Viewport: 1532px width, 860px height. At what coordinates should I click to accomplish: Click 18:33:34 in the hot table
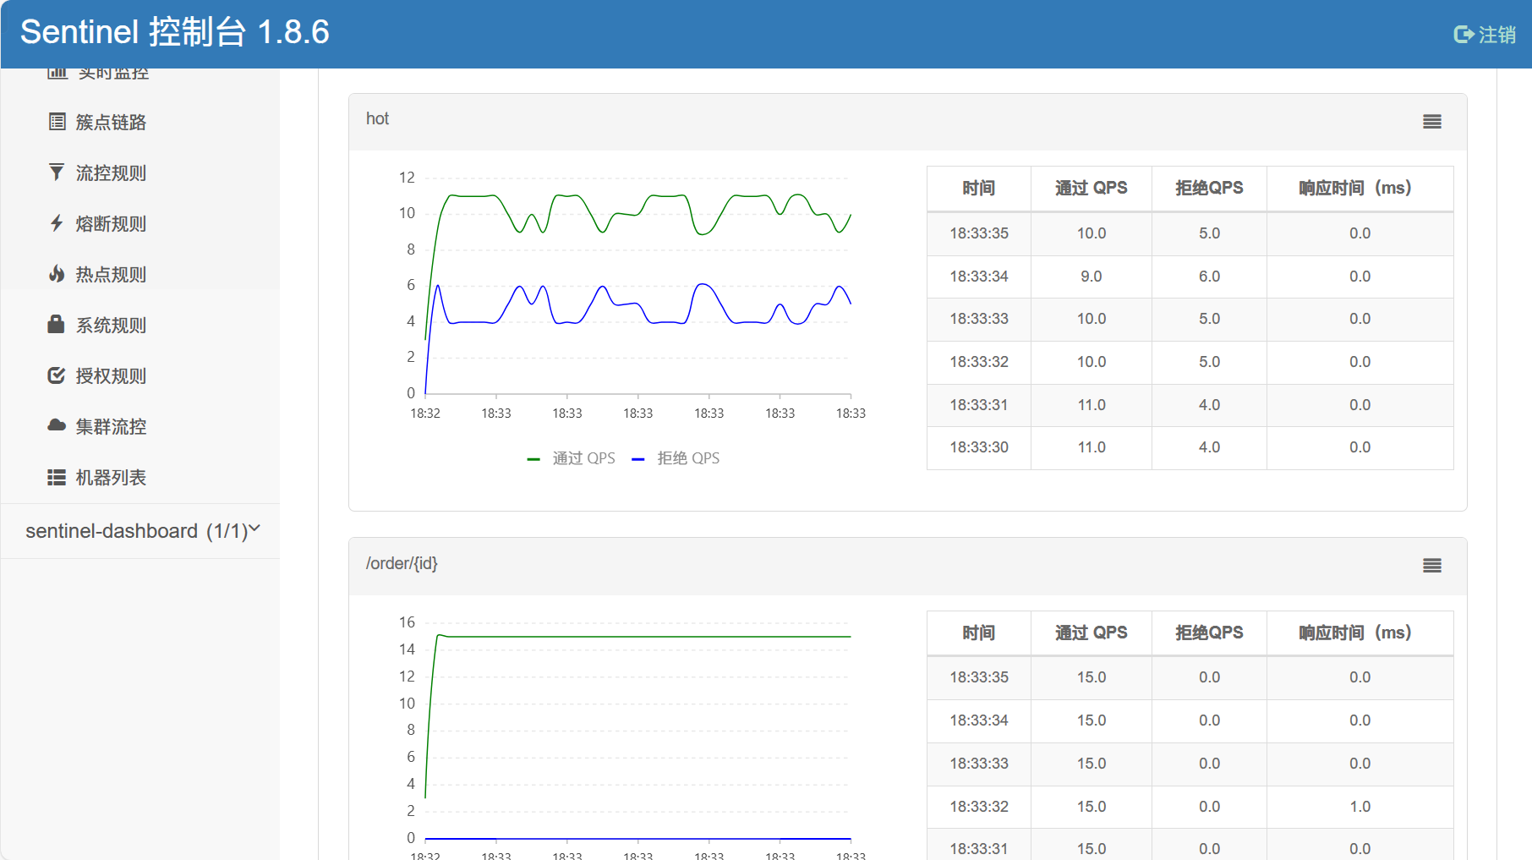tap(979, 277)
